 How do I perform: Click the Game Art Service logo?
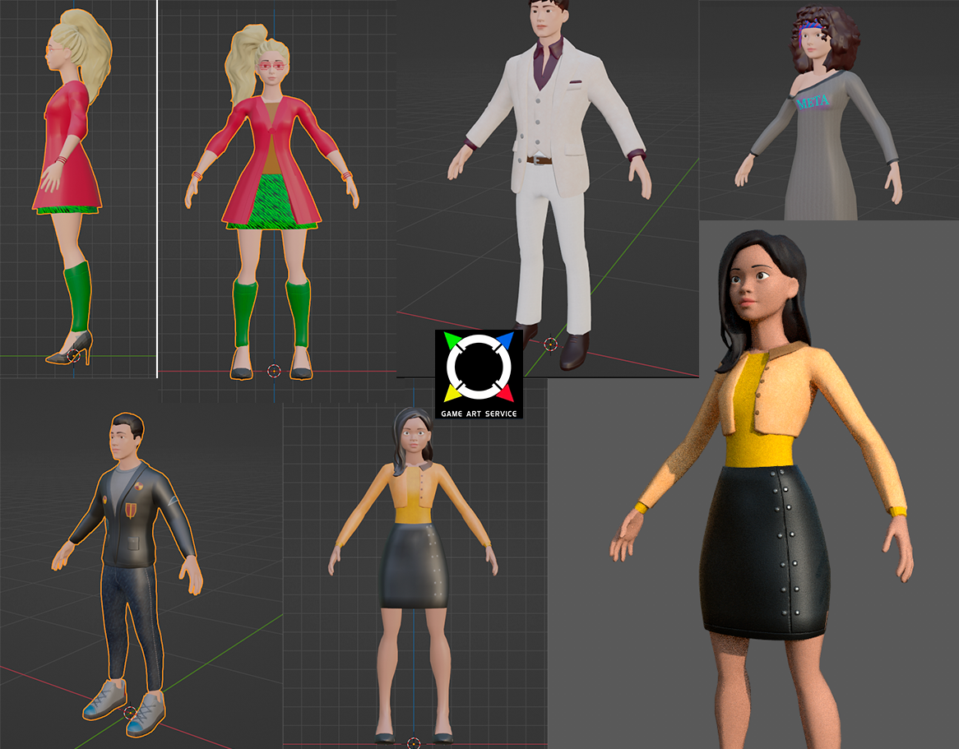pyautogui.click(x=479, y=373)
